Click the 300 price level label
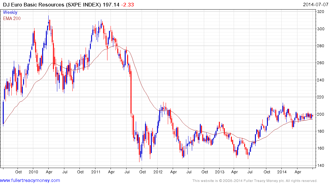The image size is (331, 185). [x=321, y=29]
